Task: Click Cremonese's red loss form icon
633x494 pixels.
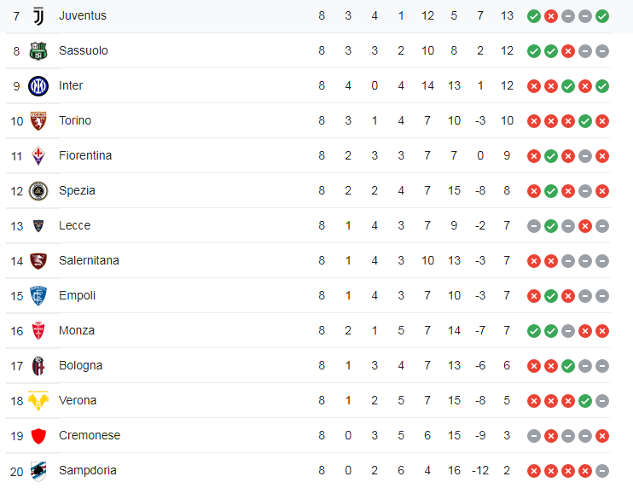Action: tap(602, 435)
